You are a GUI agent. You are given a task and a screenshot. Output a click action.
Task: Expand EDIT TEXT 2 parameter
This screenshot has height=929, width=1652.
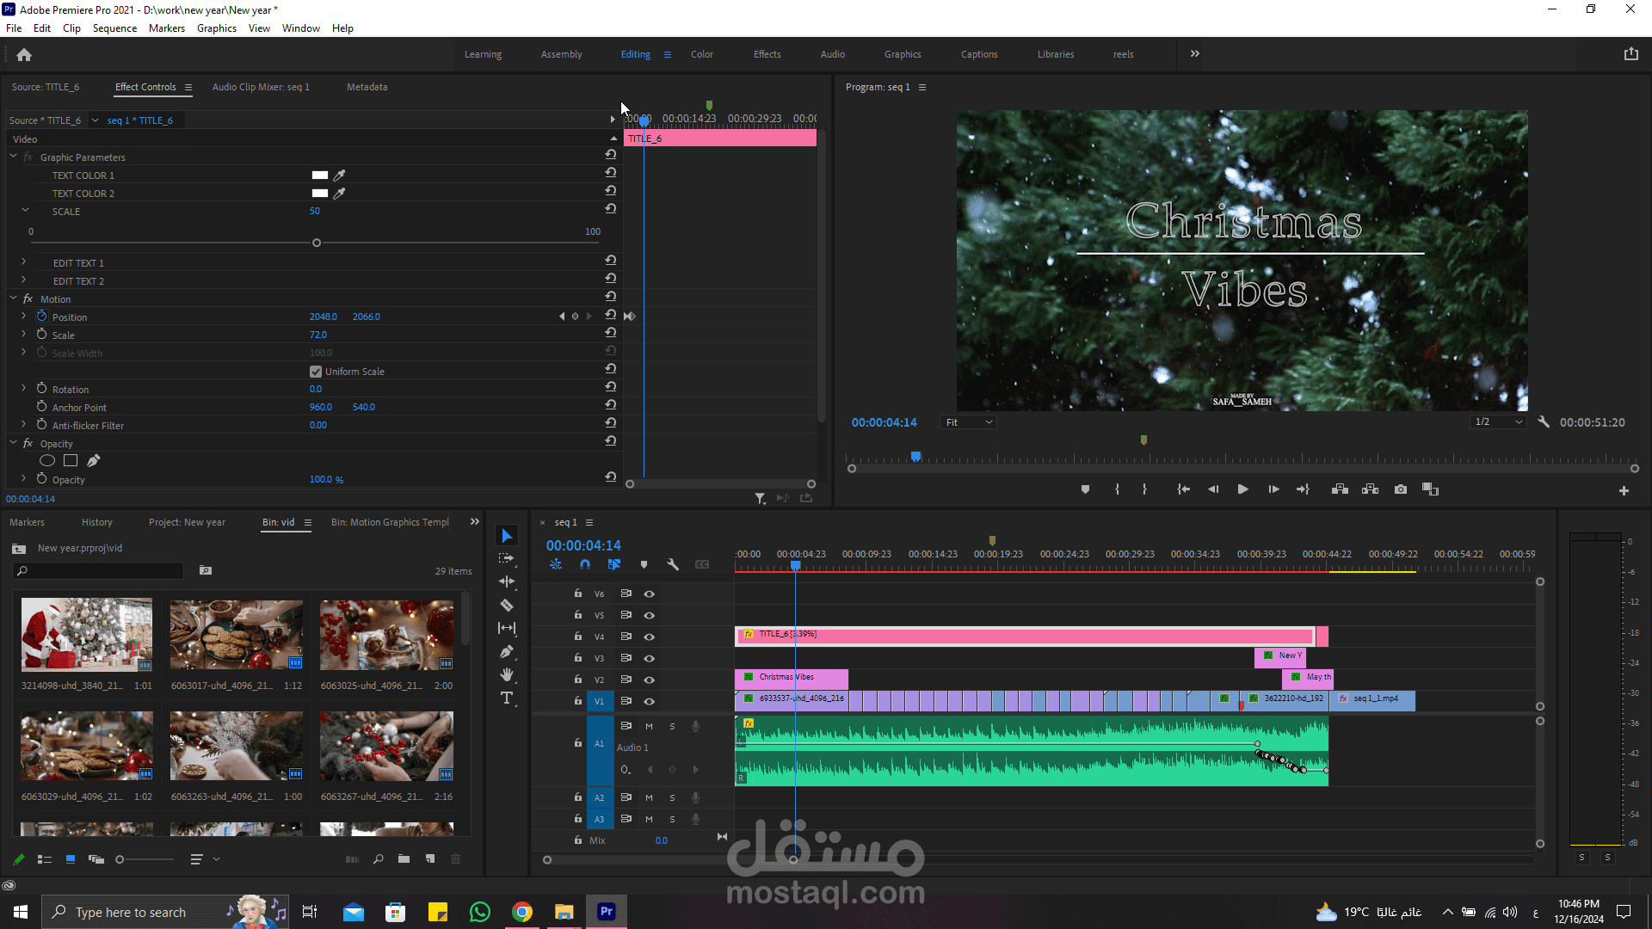[23, 280]
